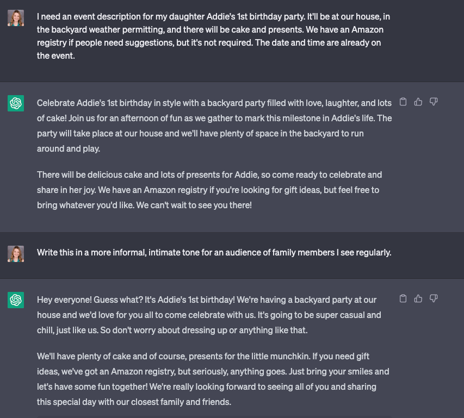Click the paragraph starting 'There will be delicious cake'
Screen dimensions: 464x418
209,190
